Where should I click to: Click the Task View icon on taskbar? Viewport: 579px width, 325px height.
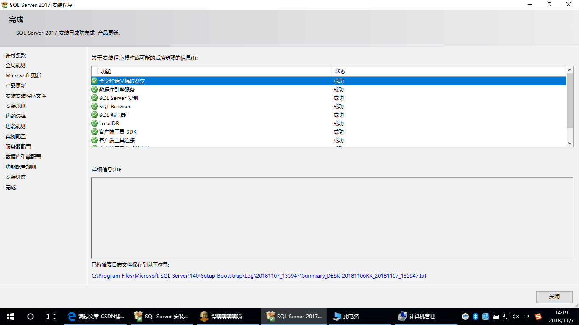pyautogui.click(x=51, y=316)
